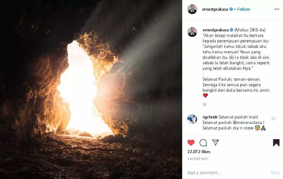Click ernestprakasa's profile picture in the header
Viewport: 283px width, 179px height.
(x=192, y=9)
